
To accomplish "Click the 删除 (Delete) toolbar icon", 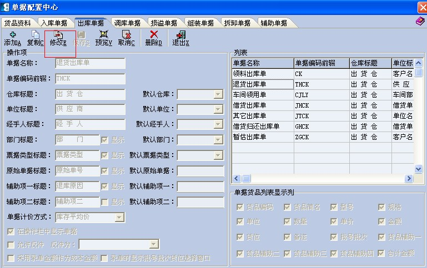I will (x=153, y=38).
